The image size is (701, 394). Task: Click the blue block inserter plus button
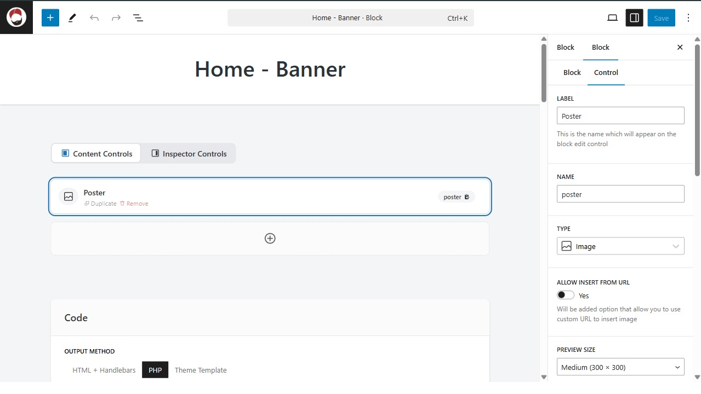[50, 18]
